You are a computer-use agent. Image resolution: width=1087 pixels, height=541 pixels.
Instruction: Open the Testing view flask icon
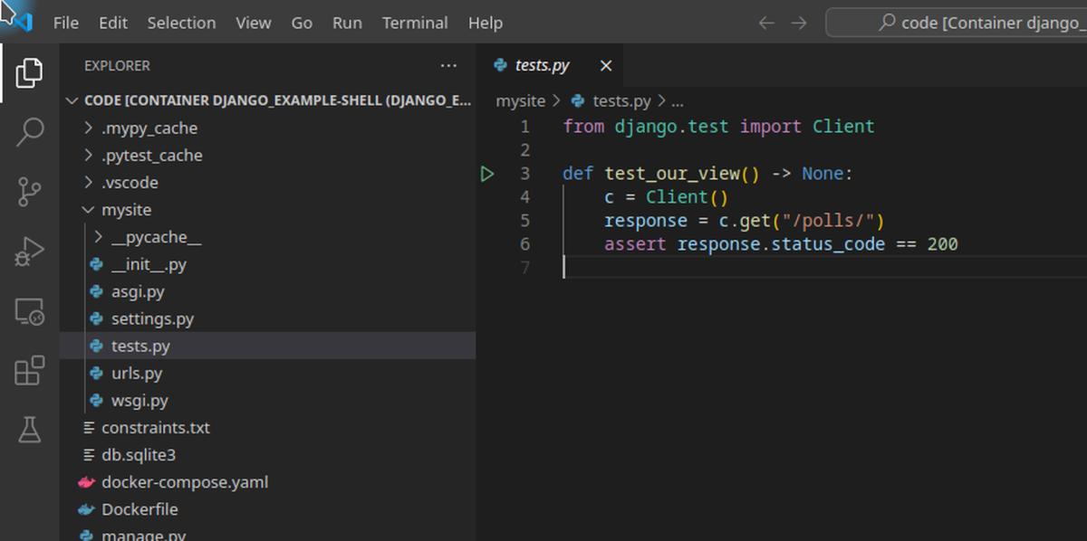click(28, 431)
